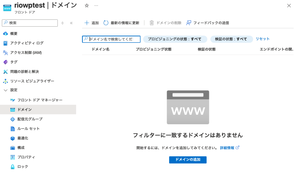Refresh with 最新の情報に更新
Image resolution: width=297 pixels, height=172 pixels.
click(x=122, y=23)
